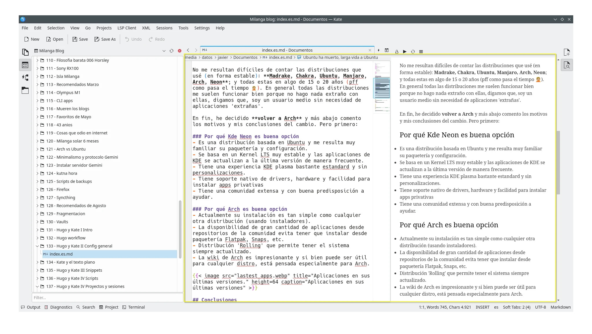Click the project Filter input field
The height and width of the screenshot is (334, 592).
click(107, 298)
